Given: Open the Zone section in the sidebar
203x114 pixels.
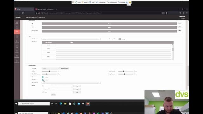Looking at the screenshot, I should click(x=17, y=47).
